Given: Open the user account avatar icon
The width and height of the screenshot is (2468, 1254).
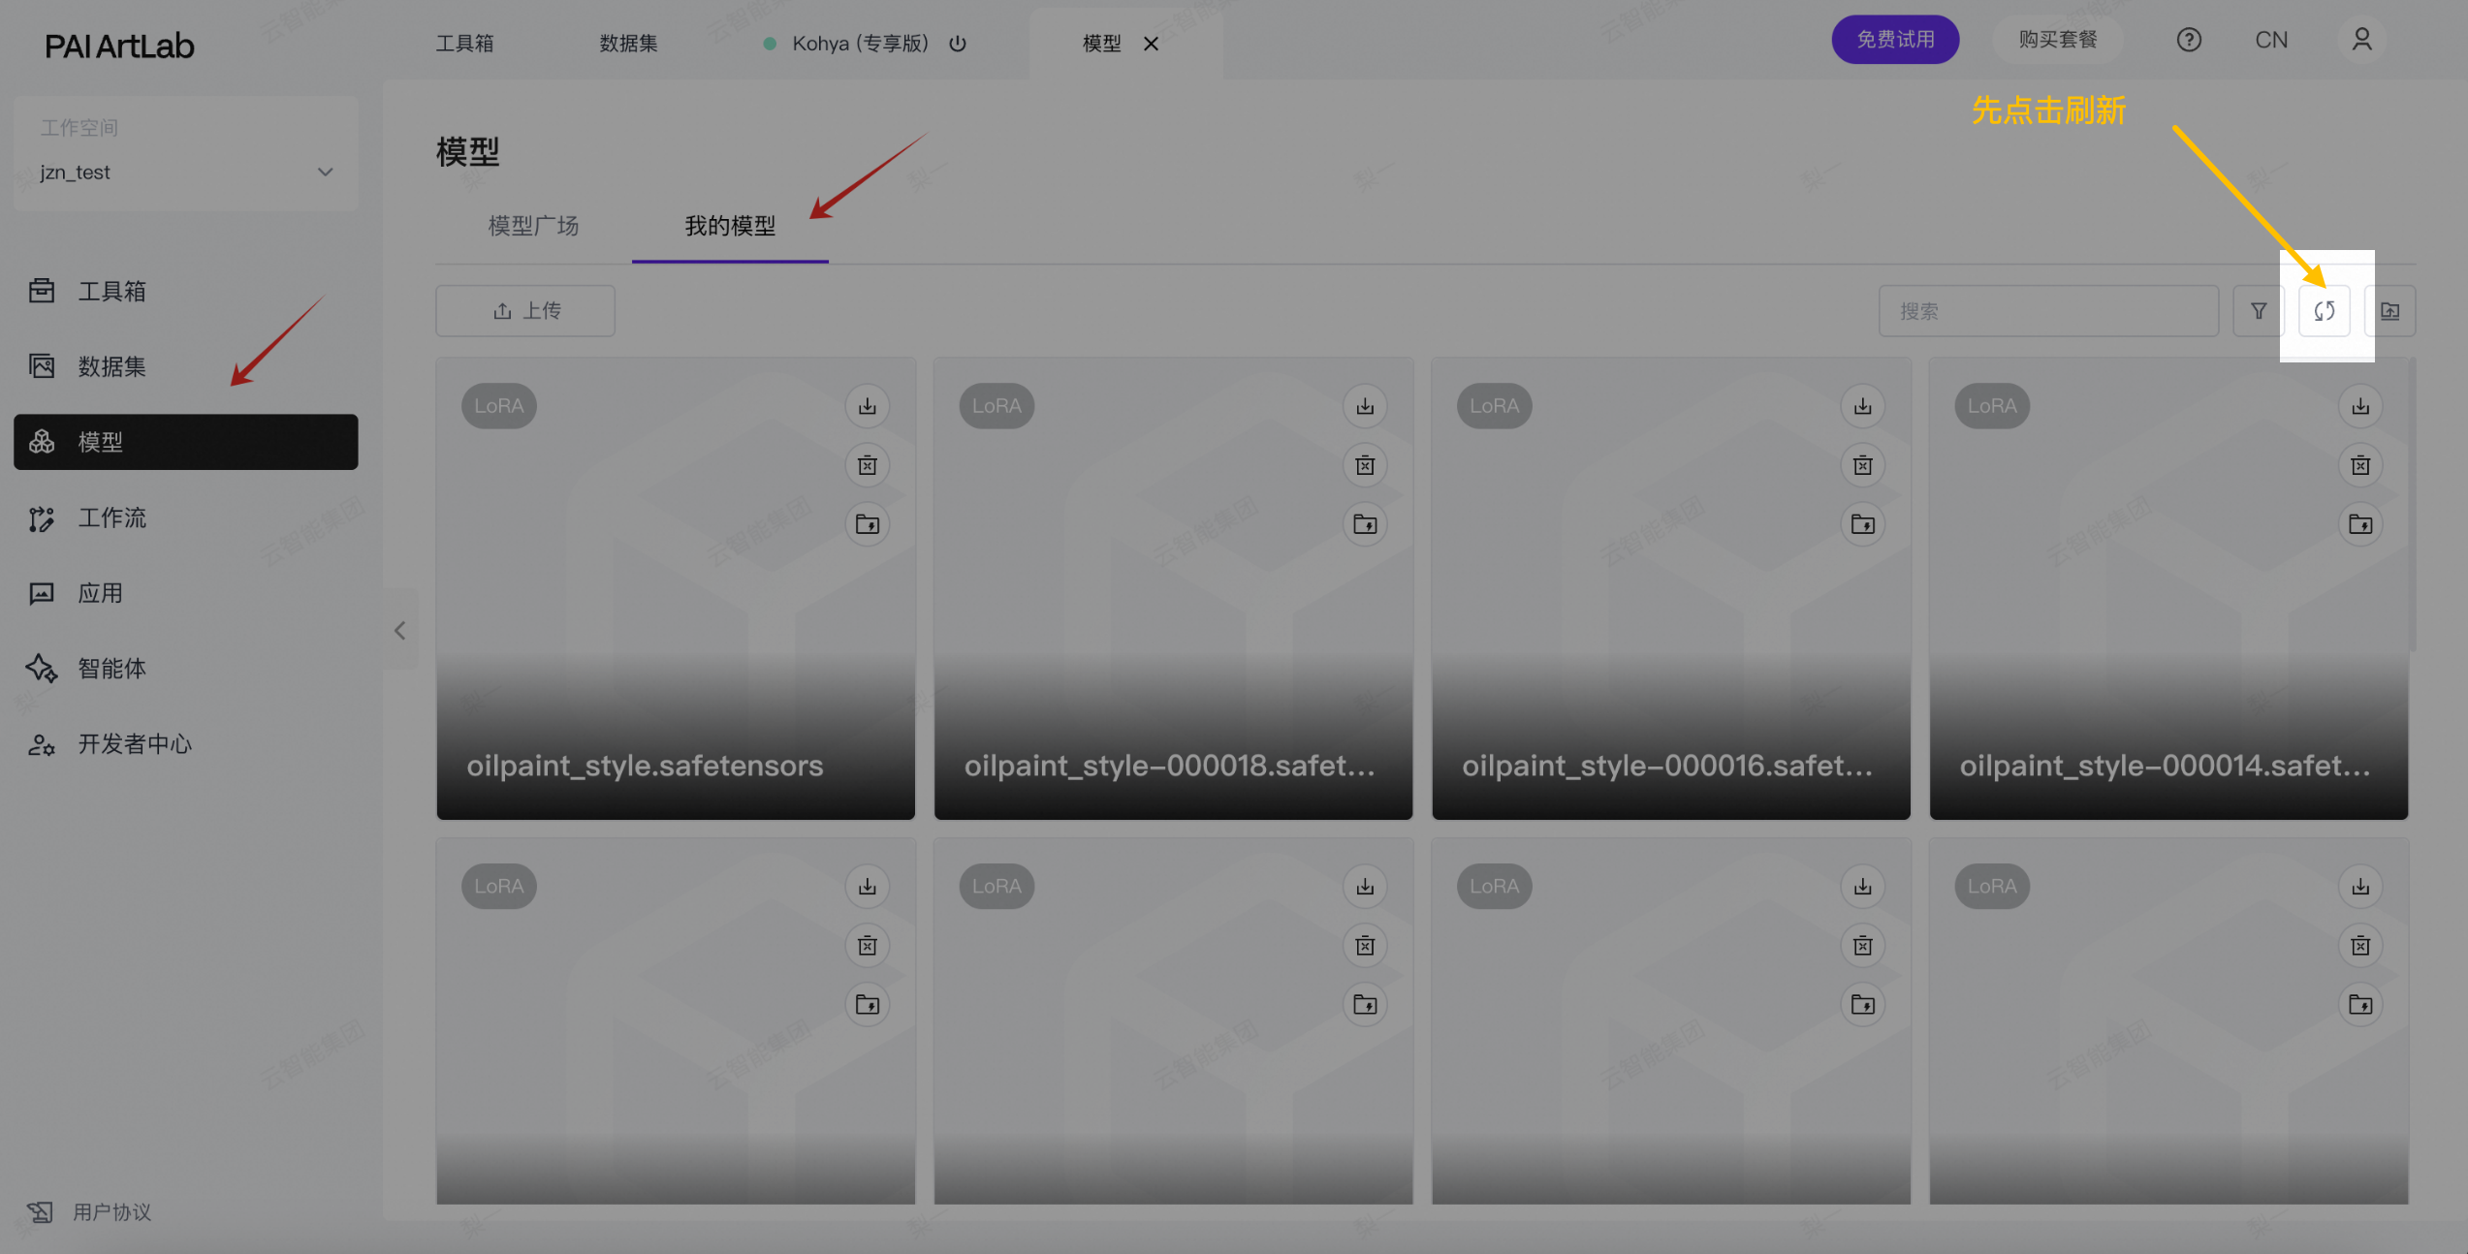Looking at the screenshot, I should 2361,40.
